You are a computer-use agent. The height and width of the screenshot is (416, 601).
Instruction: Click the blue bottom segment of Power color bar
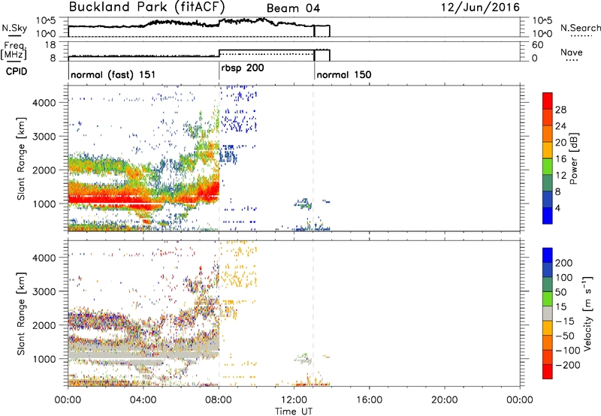[548, 216]
